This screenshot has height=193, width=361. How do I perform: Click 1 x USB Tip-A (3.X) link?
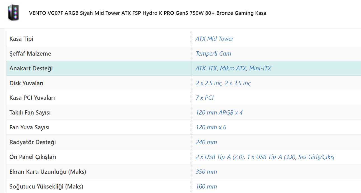point(271,157)
